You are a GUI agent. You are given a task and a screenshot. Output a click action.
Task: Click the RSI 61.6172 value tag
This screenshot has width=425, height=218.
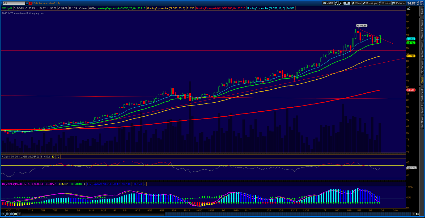[x=411, y=168]
